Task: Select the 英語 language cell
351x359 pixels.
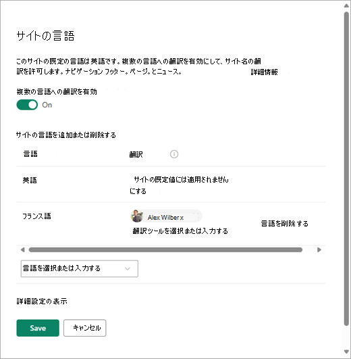Action: 30,181
